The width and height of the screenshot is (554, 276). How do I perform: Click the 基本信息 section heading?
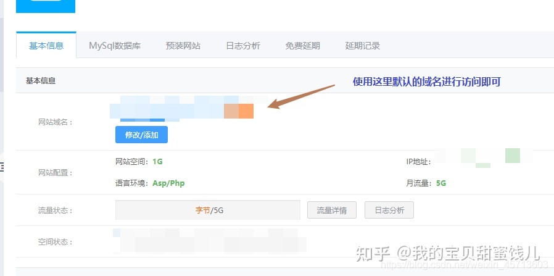tap(41, 81)
